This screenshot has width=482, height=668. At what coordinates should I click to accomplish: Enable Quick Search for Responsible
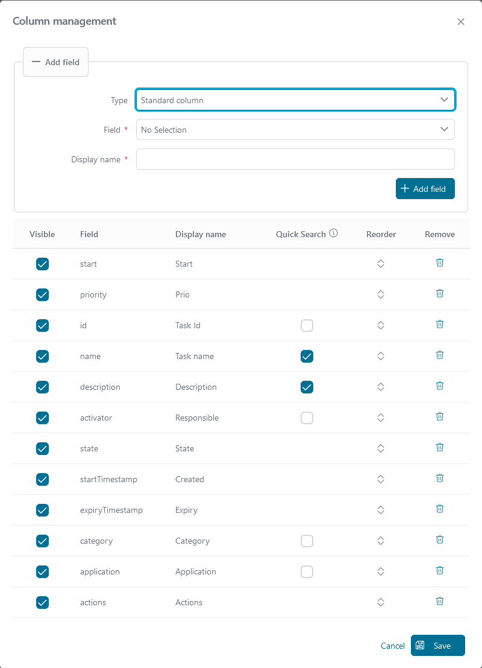(307, 418)
